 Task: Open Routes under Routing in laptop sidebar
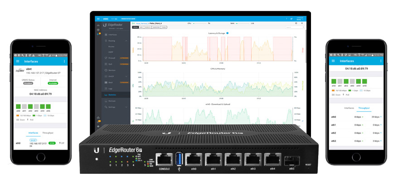tap(111, 46)
